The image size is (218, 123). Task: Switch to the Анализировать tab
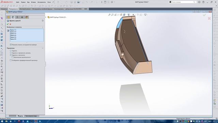[59, 9]
